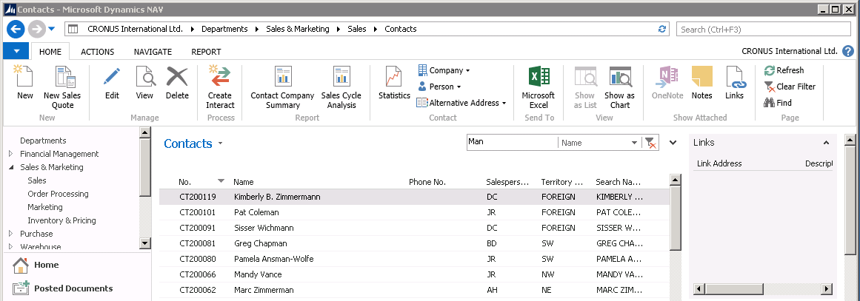Viewport: 860px width, 301px height.
Task: Click the Delete icon in ribbon
Action: click(x=177, y=77)
